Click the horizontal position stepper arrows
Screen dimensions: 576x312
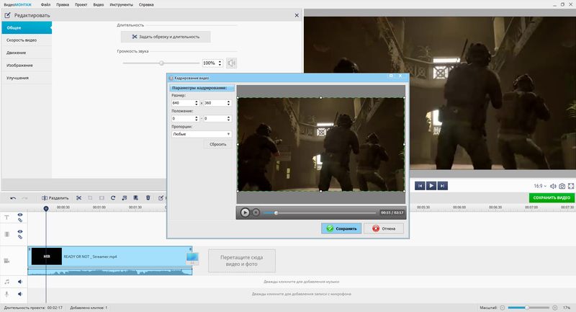tap(196, 118)
